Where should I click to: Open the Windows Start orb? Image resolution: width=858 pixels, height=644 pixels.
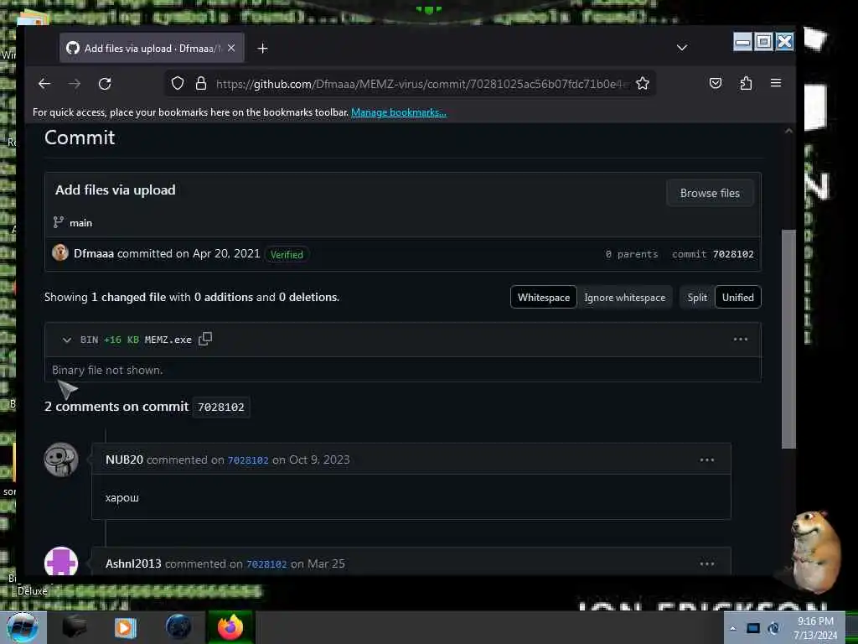tap(22, 627)
